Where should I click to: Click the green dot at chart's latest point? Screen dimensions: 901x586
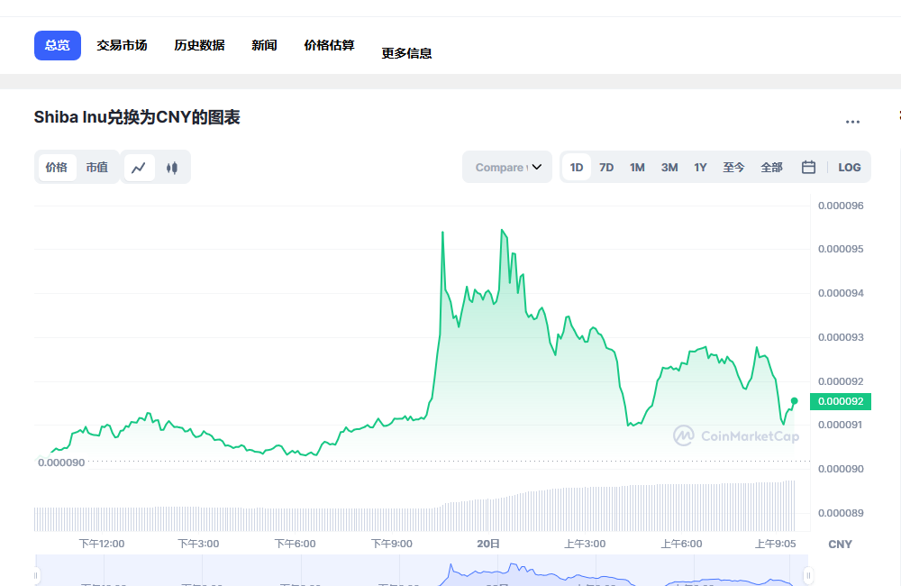pyautogui.click(x=794, y=401)
